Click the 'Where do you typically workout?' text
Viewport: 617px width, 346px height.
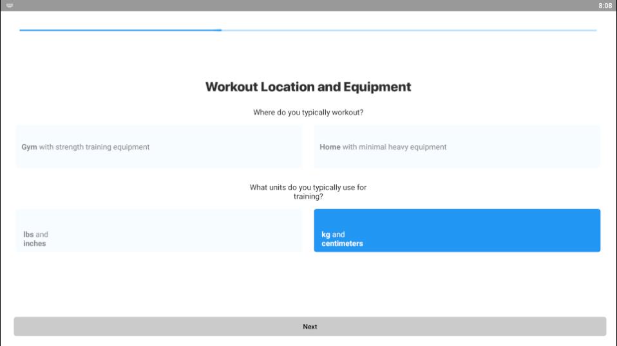click(308, 113)
